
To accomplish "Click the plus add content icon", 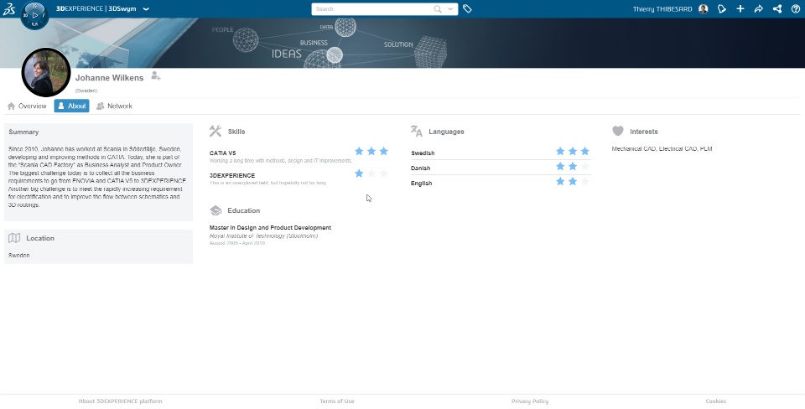I will pos(740,8).
